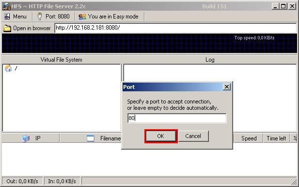
Task: Select the home root folder icon
Action: 8,68
